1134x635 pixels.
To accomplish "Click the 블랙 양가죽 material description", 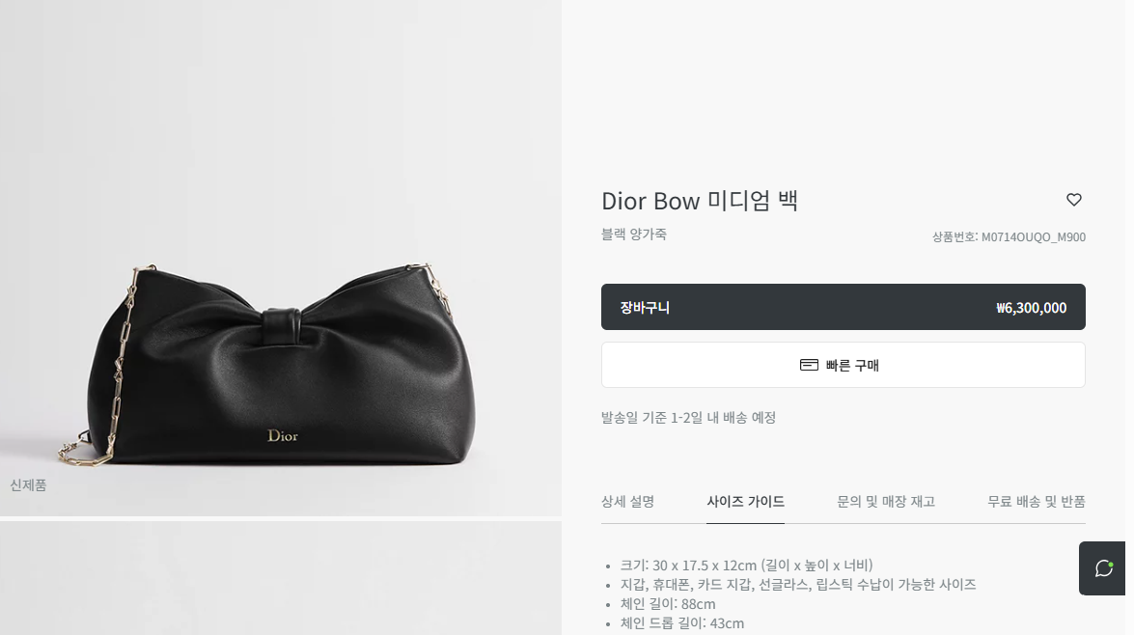I will coord(633,234).
